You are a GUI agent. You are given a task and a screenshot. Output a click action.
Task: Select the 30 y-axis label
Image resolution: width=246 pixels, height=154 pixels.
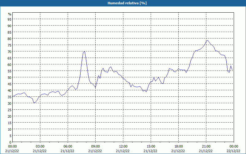point(10,103)
